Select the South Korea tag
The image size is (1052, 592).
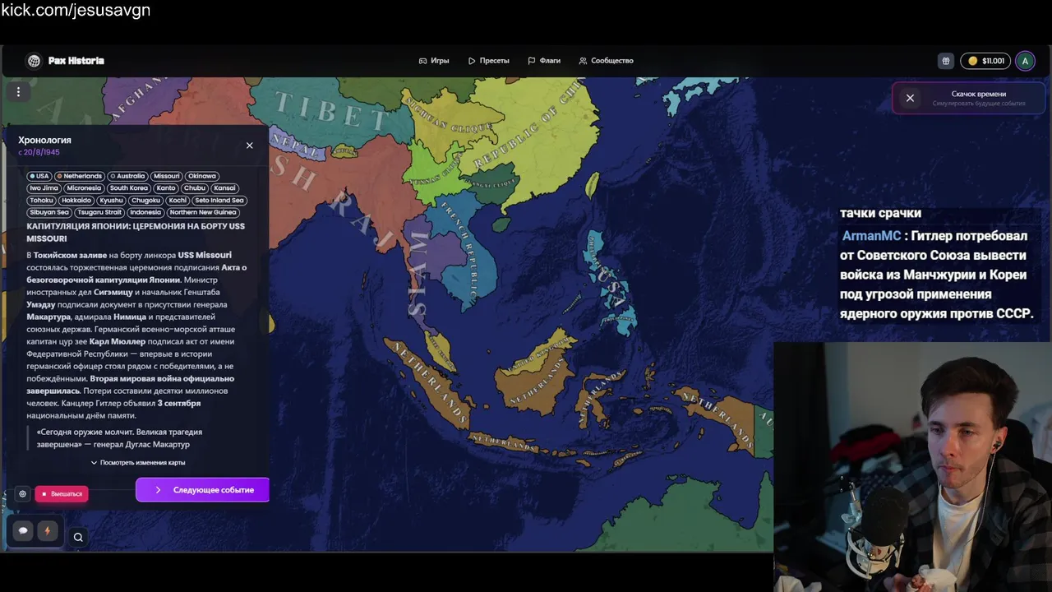[x=128, y=188]
